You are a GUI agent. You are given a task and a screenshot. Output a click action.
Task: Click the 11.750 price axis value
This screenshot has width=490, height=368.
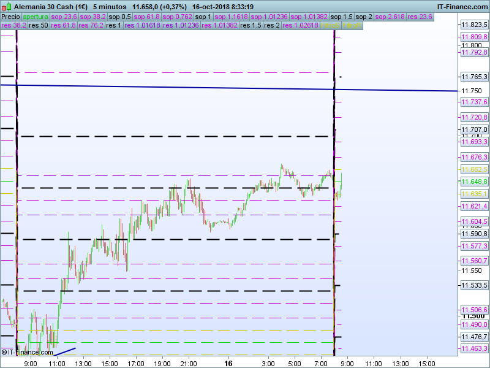point(472,91)
